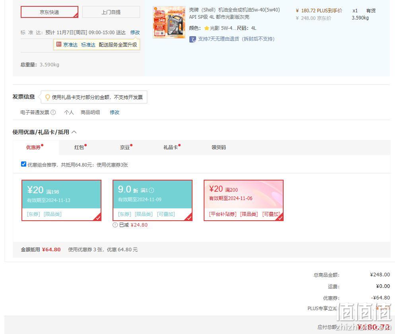The image size is (395, 334).
Task: Click 运费 ¥0.00 value
Action: (x=383, y=286)
